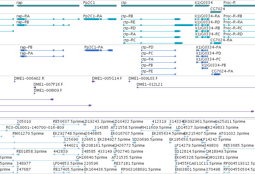Image resolution: width=255 pixels, height=174 pixels.
Task: Click the l(1)G0334-PA protein label
Action: [209, 47]
